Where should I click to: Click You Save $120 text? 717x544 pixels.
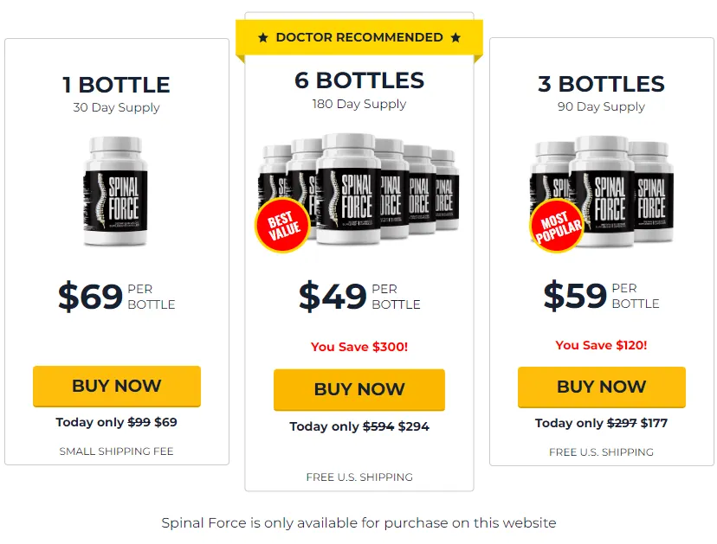pos(601,345)
